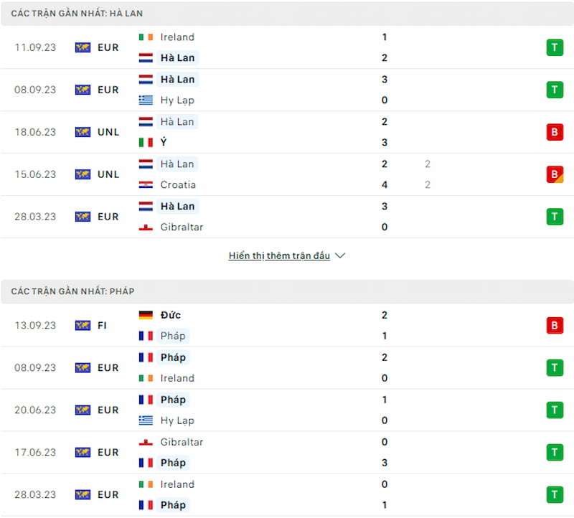Click the Gibraltar flag in the 28.03.23 Hà Lan match
This screenshot has height=518, width=574.
(146, 227)
